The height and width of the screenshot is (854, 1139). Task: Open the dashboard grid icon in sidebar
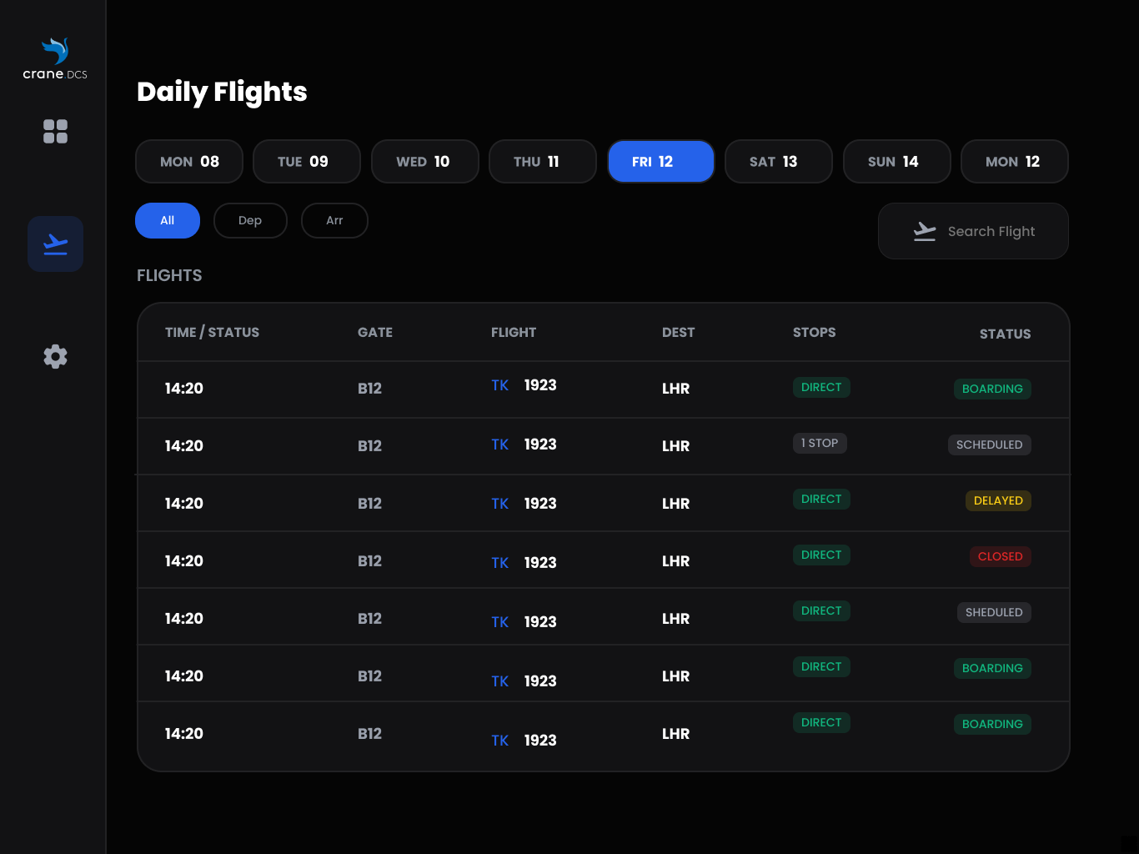[55, 131]
